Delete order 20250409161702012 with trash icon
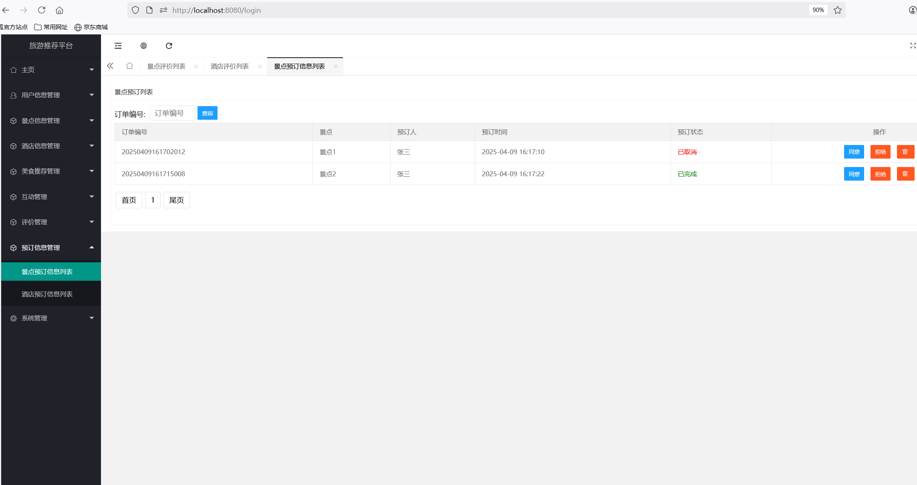Screen dimensions: 917x485 [x=905, y=152]
